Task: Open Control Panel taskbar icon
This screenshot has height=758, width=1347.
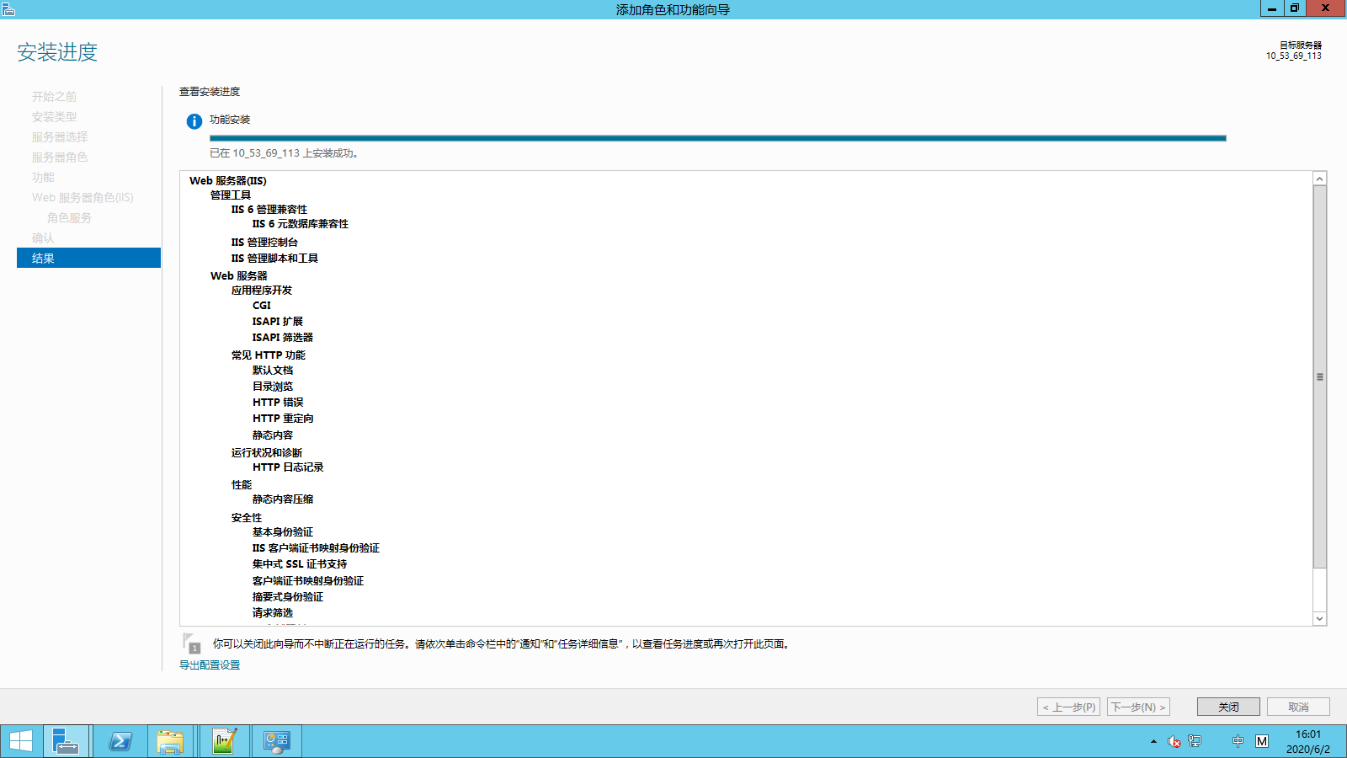Action: click(276, 741)
